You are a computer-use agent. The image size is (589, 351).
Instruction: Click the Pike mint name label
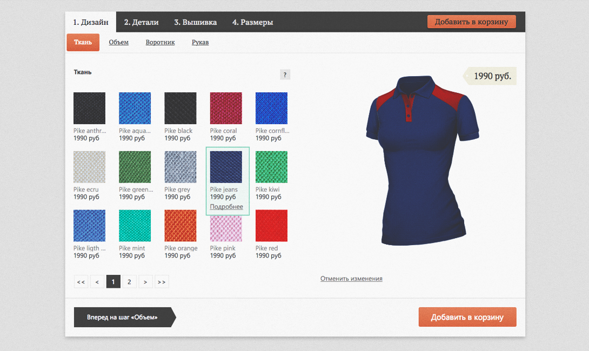(x=132, y=248)
